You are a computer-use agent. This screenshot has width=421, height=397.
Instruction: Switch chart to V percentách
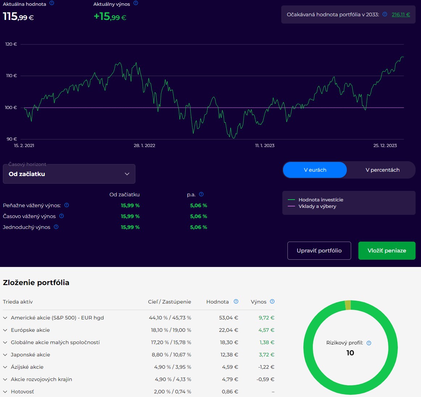point(382,170)
